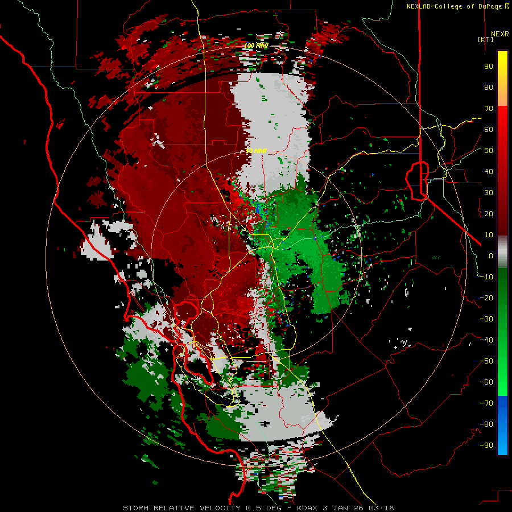Click the -60 value on the scale
The height and width of the screenshot is (512, 512).
coord(486,382)
